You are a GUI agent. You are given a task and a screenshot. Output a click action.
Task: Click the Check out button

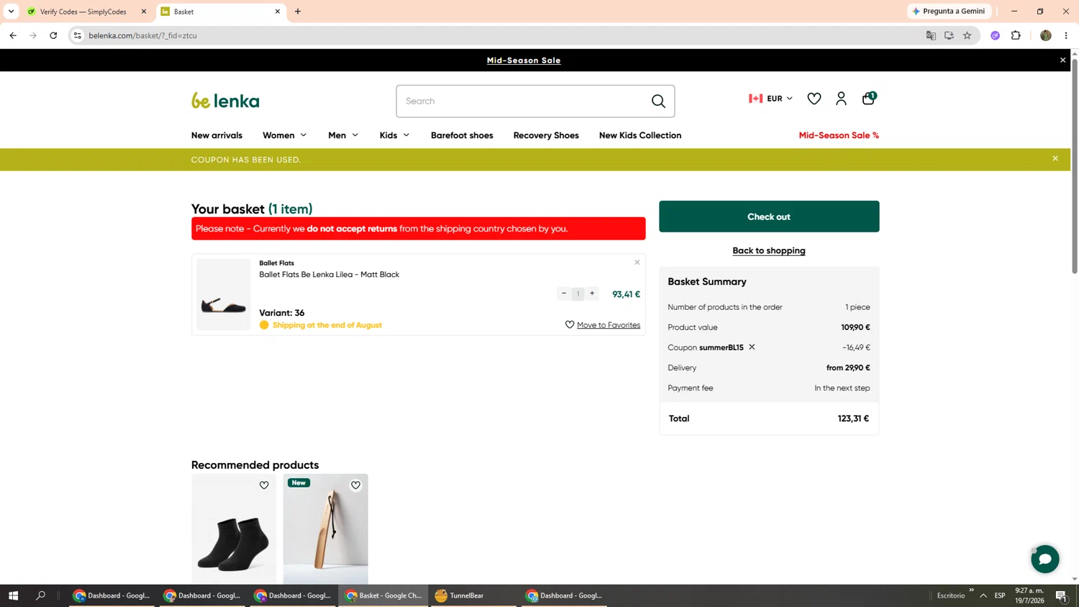[x=769, y=216]
